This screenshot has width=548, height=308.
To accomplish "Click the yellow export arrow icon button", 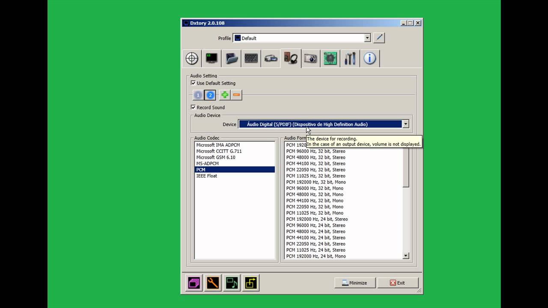I will pos(250,283).
